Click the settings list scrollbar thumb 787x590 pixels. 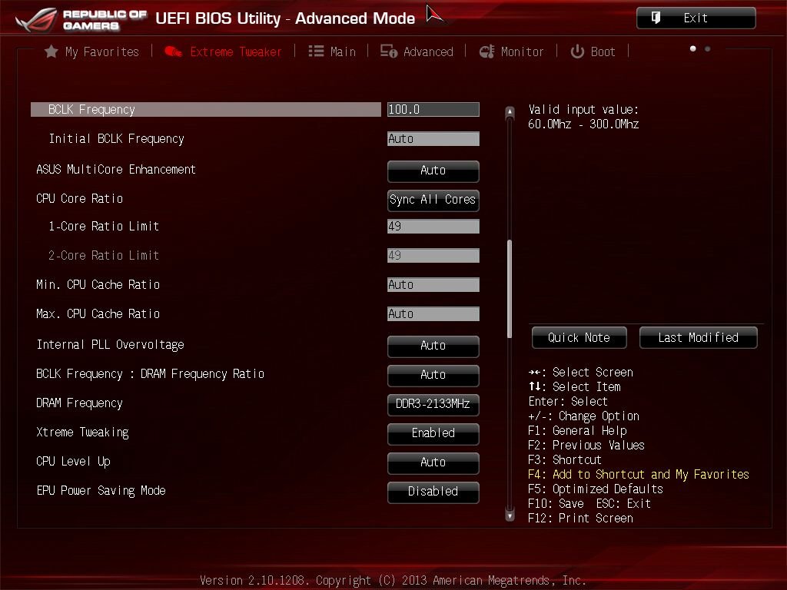pyautogui.click(x=510, y=289)
